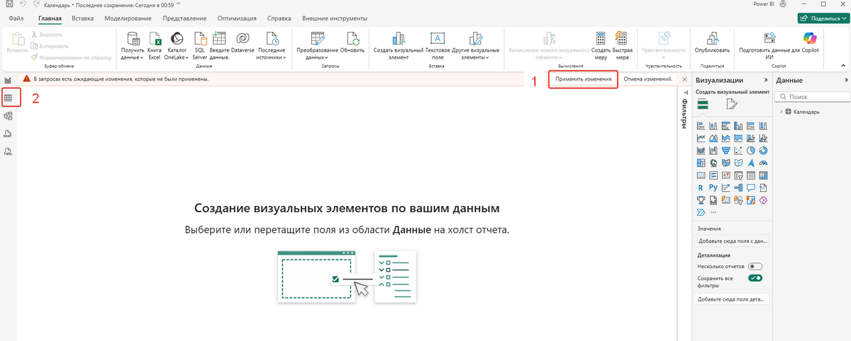Open the Файл menu
Image resolution: width=851 pixels, height=341 pixels.
point(16,18)
